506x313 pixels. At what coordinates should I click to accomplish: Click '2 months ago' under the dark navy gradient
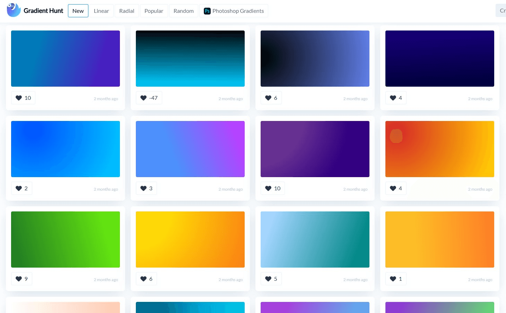[480, 99]
